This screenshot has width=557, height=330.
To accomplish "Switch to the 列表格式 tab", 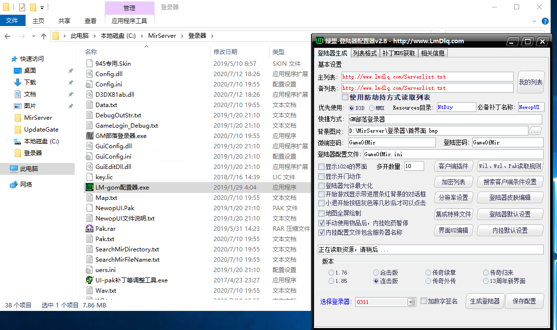I will pyautogui.click(x=365, y=53).
